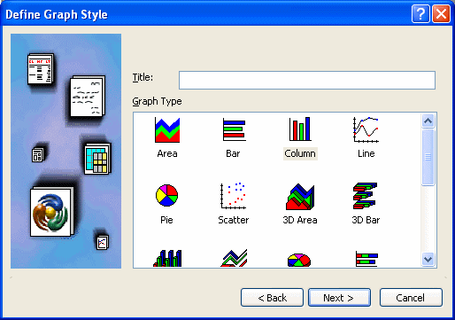Select the Line graph type icon
Screen dimensions: 455x320
click(366, 129)
